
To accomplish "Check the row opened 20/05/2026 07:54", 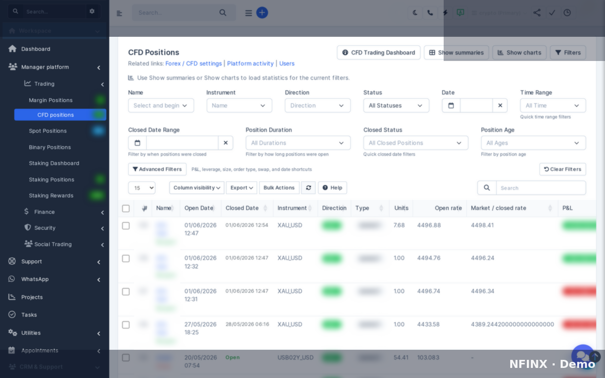I will pos(126,357).
